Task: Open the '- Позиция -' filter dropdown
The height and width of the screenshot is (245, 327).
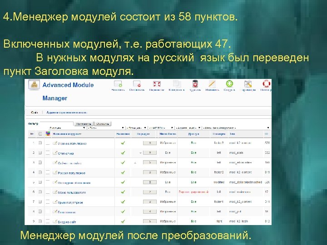Action: (x=137, y=128)
